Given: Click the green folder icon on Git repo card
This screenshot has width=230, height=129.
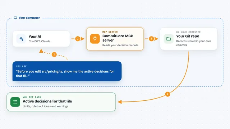Looking at the screenshot, I should tap(169, 39).
